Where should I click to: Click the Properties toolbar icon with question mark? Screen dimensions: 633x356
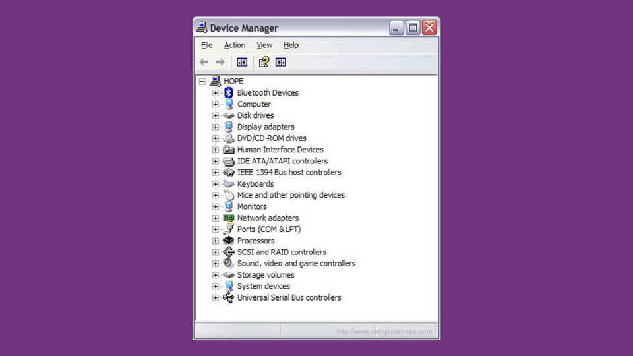click(x=264, y=62)
